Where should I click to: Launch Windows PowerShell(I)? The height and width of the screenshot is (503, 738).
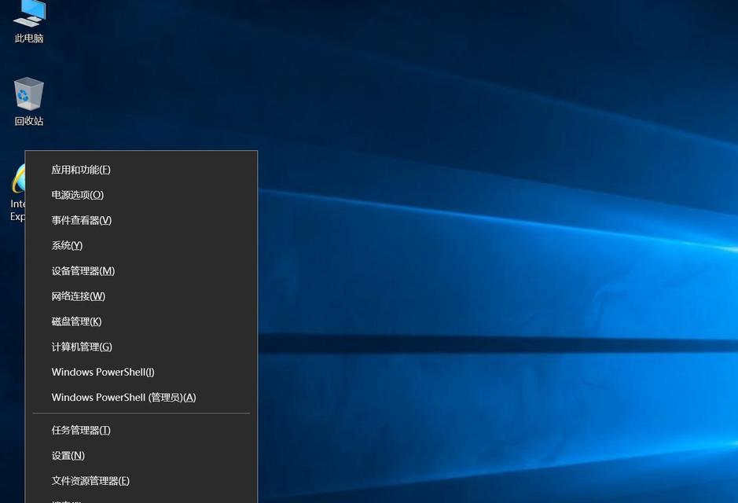click(141, 373)
